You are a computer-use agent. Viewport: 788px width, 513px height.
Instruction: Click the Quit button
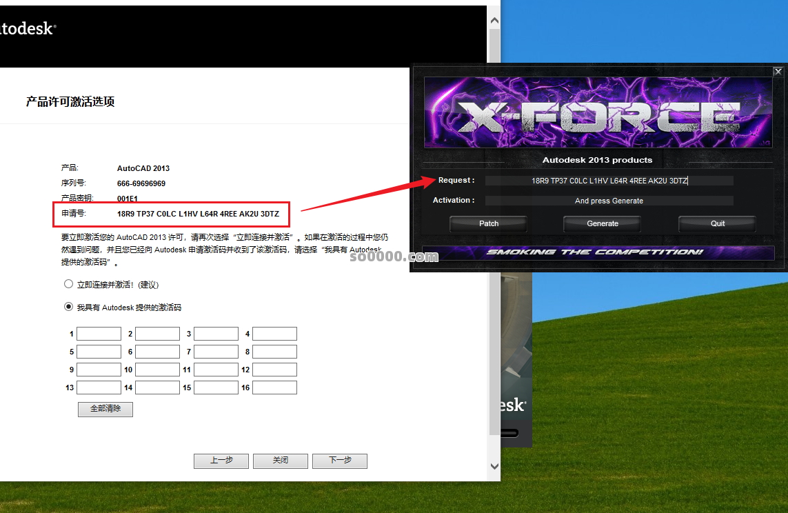tap(717, 223)
